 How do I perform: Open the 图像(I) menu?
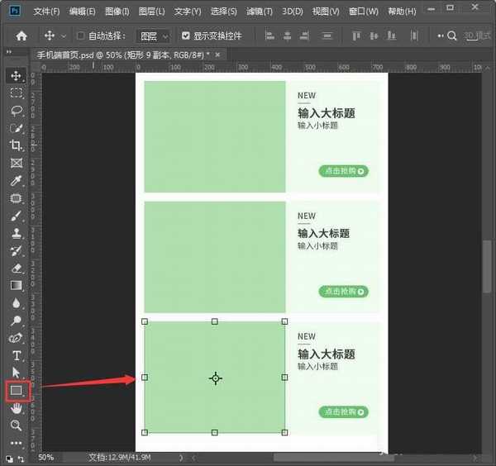point(117,12)
